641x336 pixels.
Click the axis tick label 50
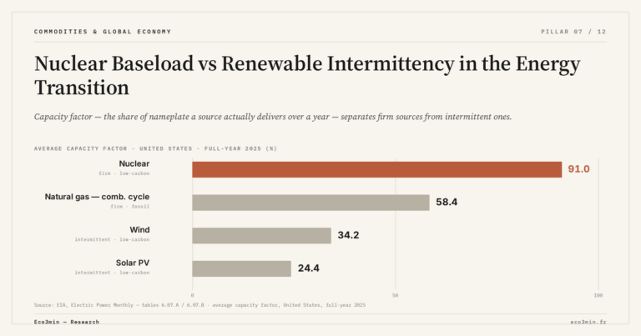(395, 295)
